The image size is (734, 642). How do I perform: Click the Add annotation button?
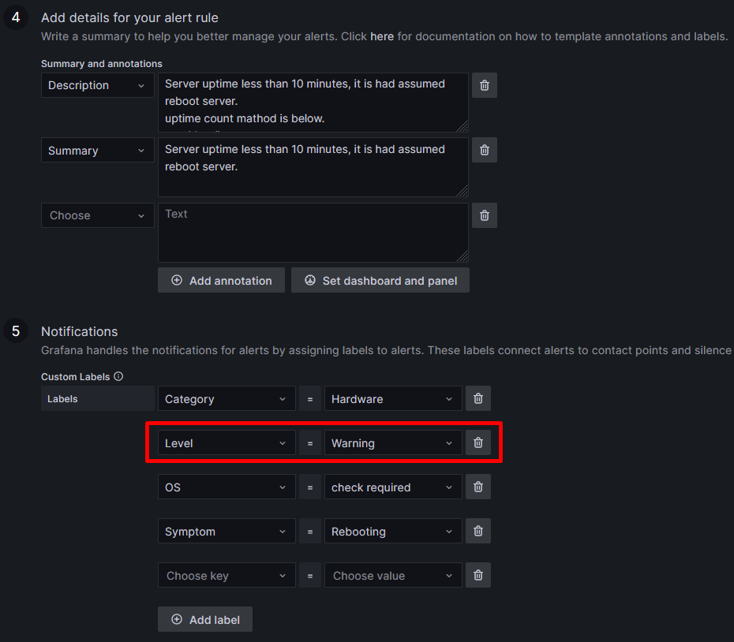(x=221, y=280)
